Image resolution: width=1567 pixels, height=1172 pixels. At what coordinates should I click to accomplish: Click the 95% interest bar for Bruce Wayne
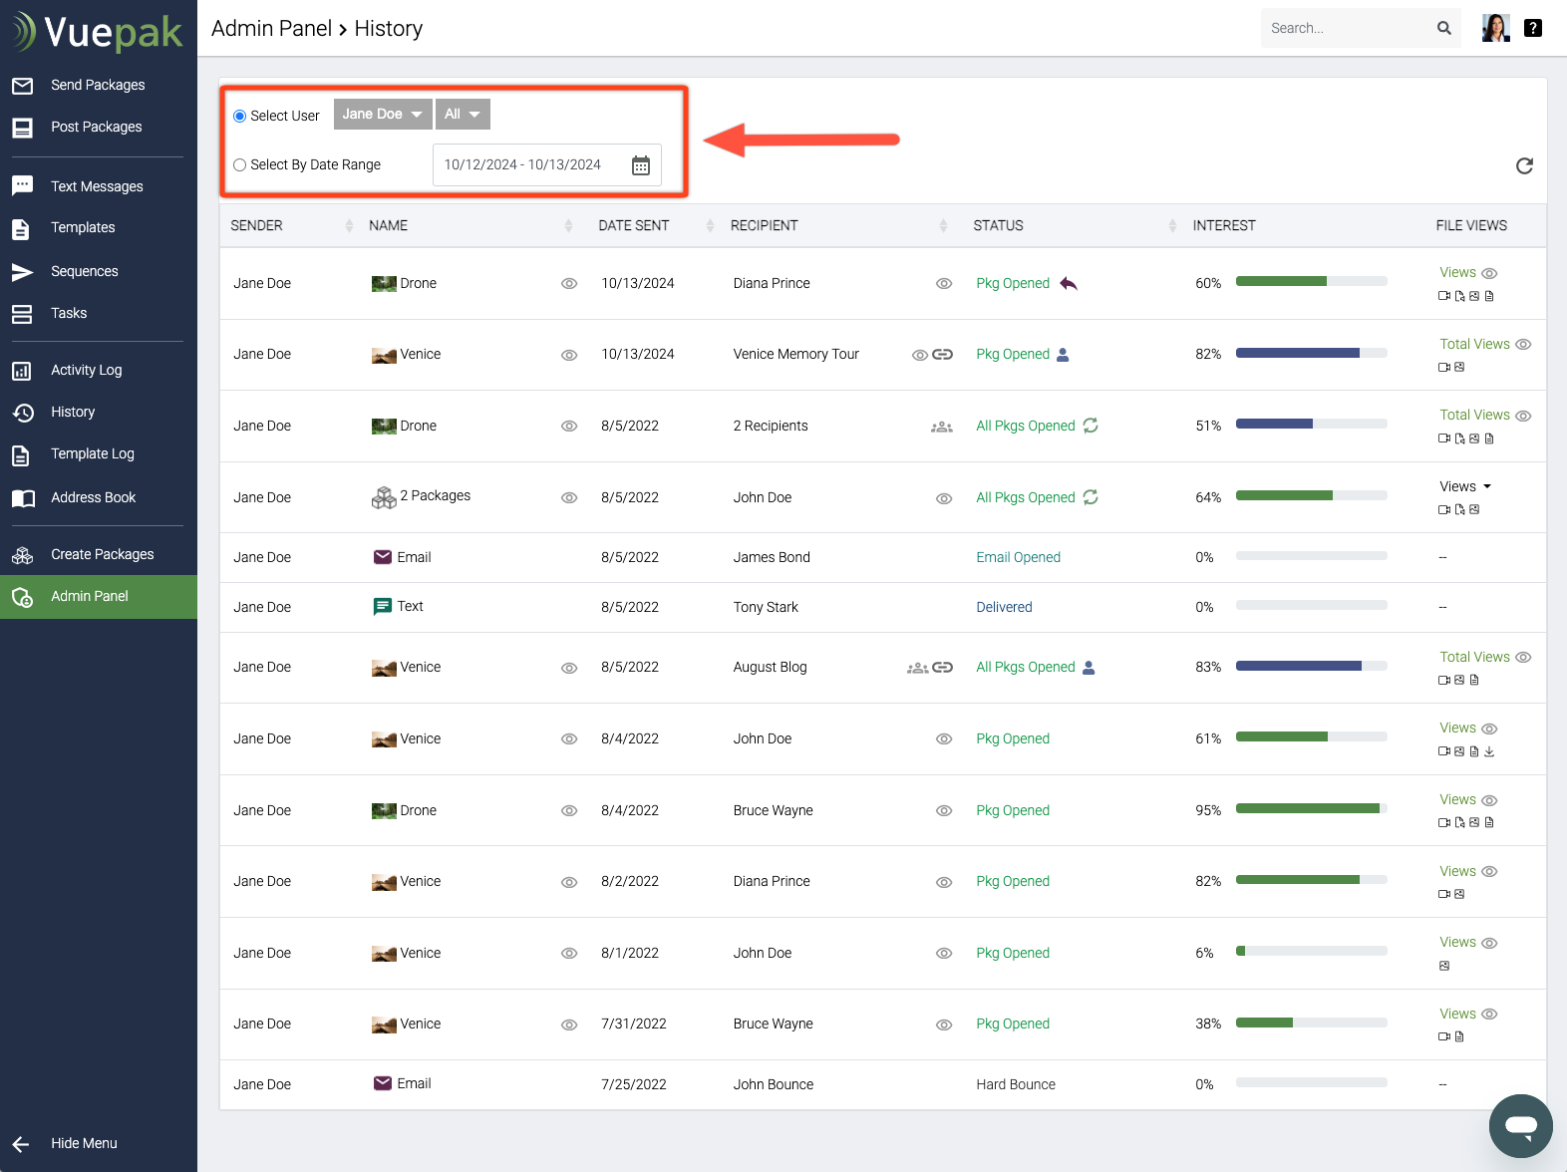(x=1311, y=809)
